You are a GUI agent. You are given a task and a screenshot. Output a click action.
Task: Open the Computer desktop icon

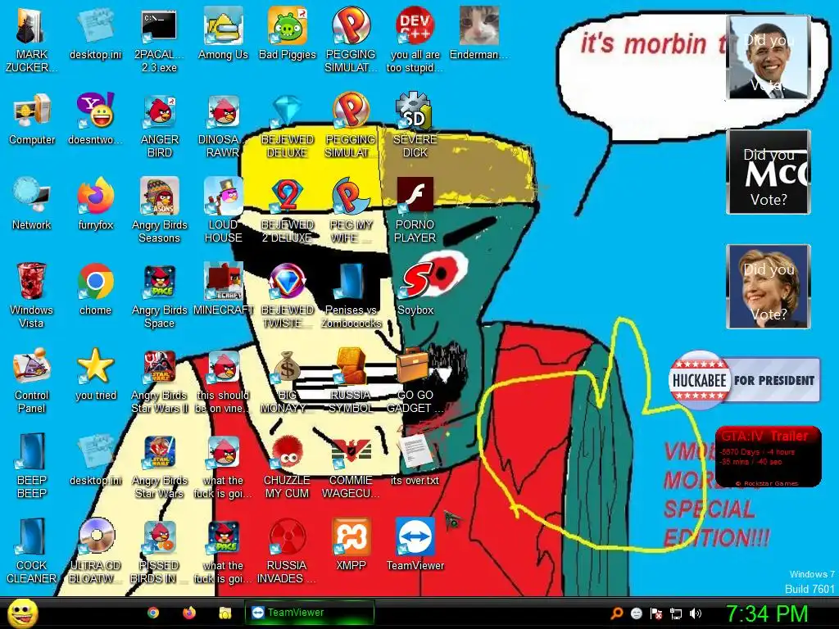[x=32, y=119]
